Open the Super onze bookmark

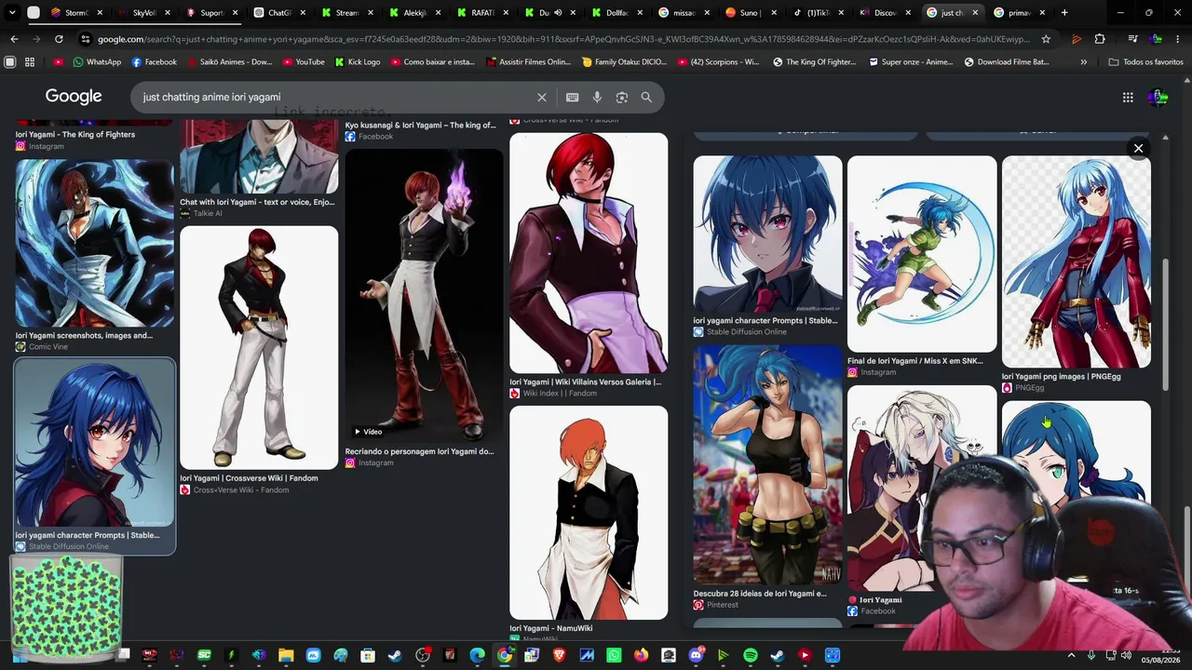910,61
